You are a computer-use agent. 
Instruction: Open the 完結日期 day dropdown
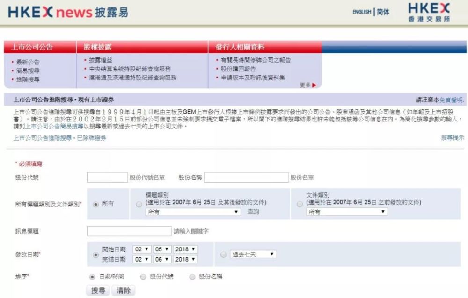coord(142,259)
